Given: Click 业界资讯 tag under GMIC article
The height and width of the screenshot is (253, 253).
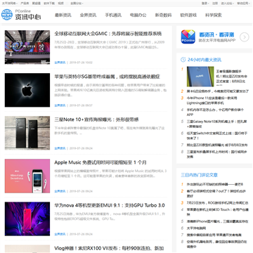Looking at the screenshot, I should 60,63.
